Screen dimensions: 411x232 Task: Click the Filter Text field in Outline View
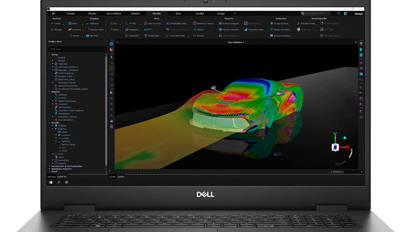point(77,49)
